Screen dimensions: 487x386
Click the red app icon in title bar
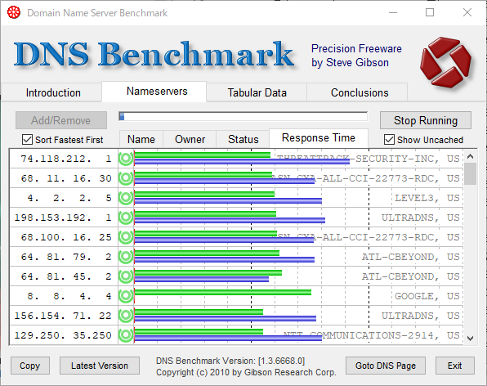point(14,12)
